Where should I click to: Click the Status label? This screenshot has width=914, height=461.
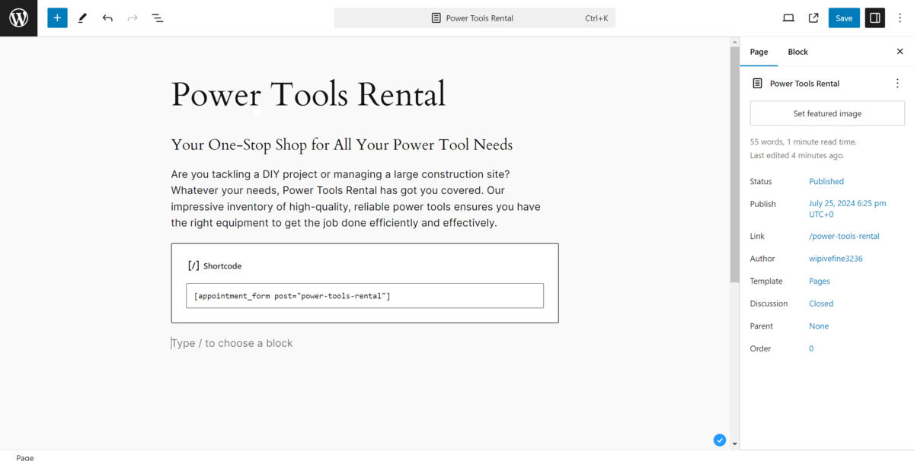[761, 182]
